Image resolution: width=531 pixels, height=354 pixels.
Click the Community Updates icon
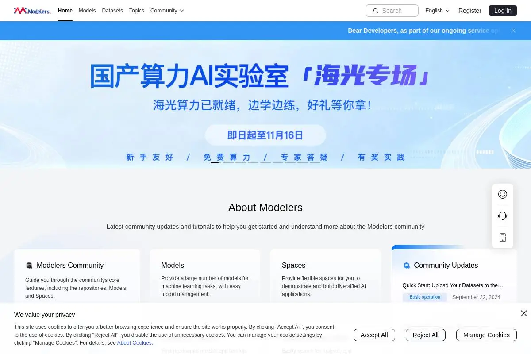(407, 265)
